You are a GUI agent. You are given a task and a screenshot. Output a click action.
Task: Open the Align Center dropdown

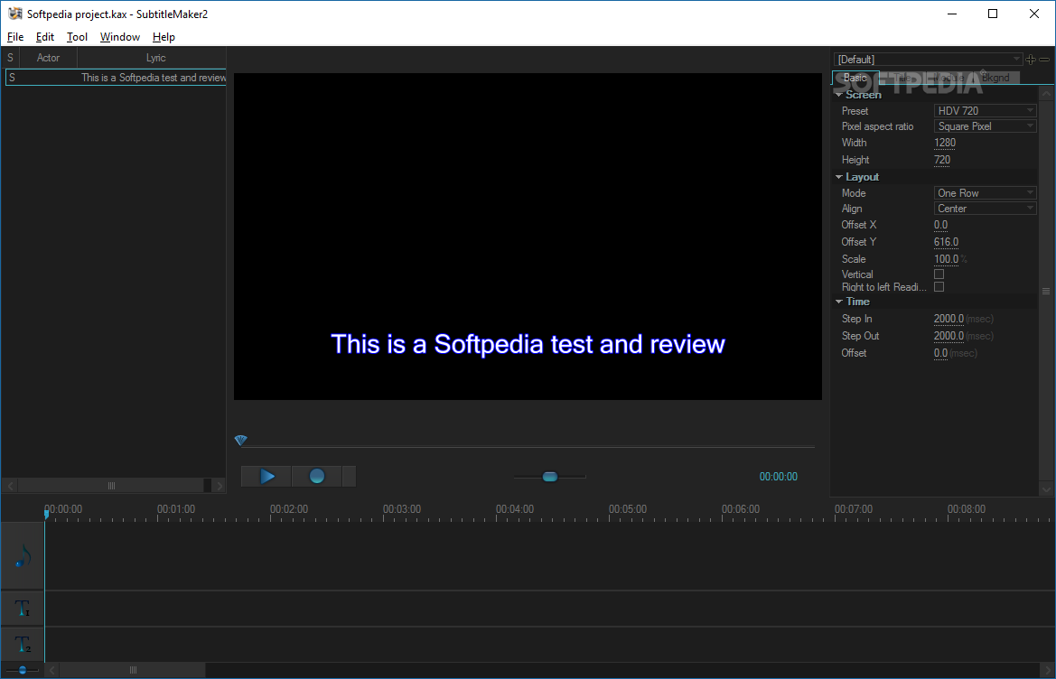[986, 209]
